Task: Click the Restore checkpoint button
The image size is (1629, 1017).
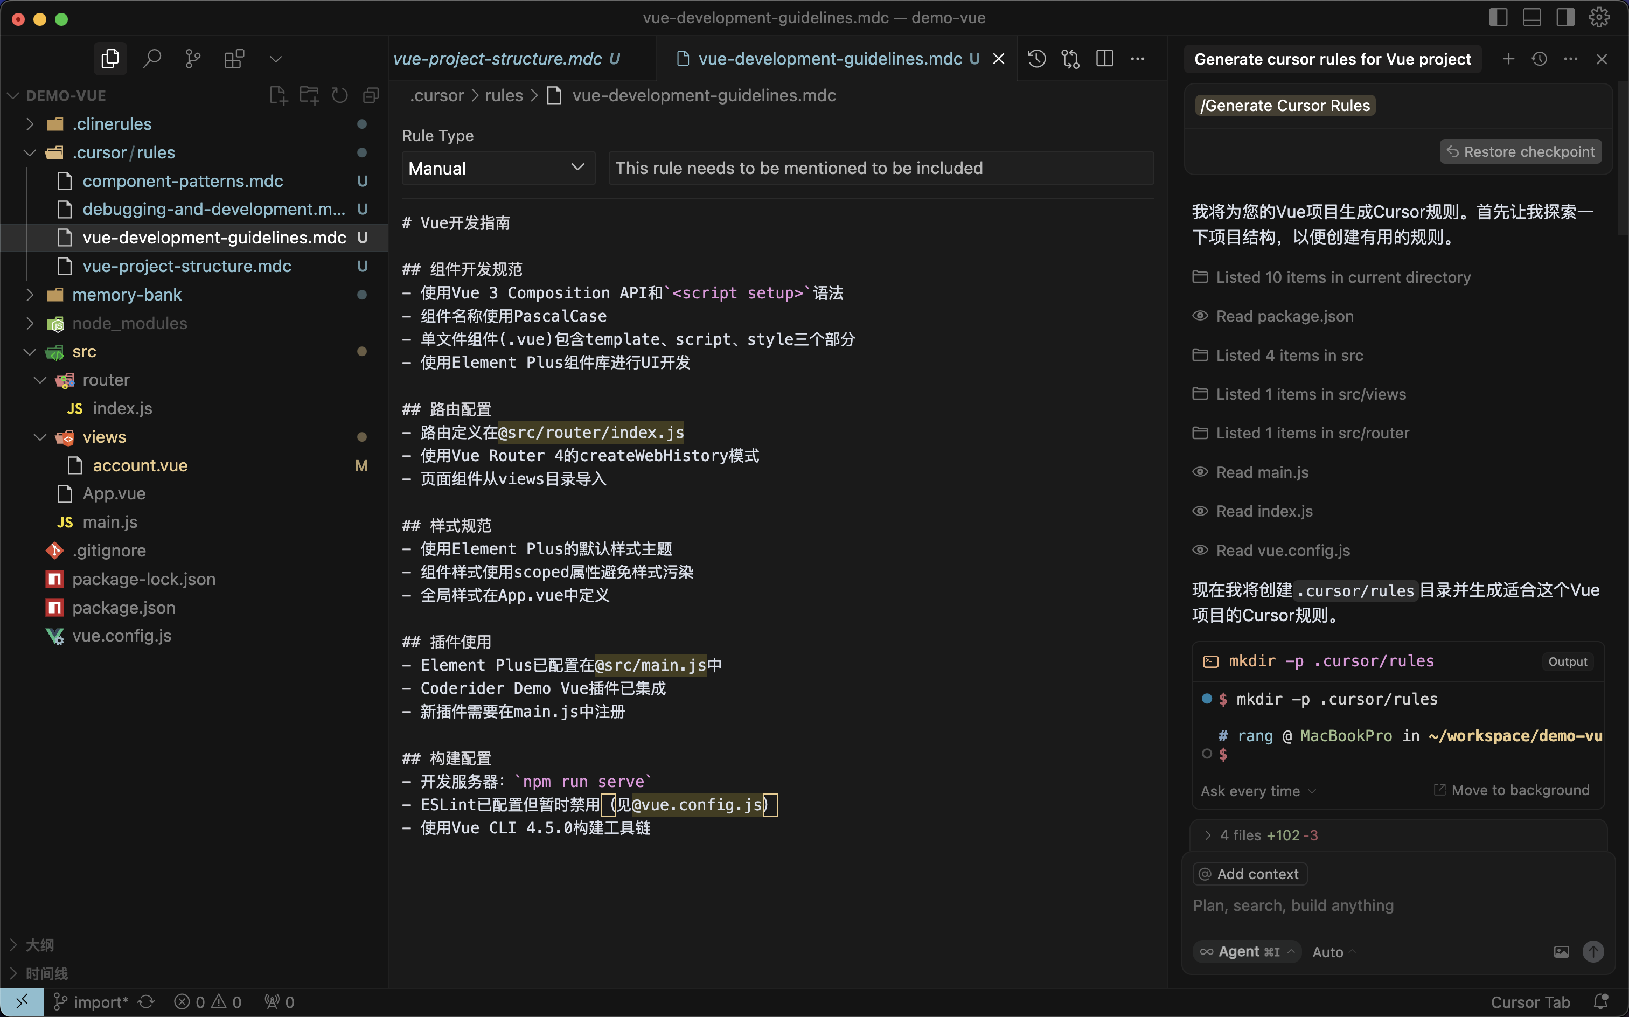Action: click(1519, 151)
